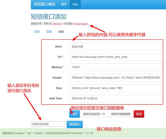Switch to the 列表 tab
166x139 pixels.
pos(37,32)
